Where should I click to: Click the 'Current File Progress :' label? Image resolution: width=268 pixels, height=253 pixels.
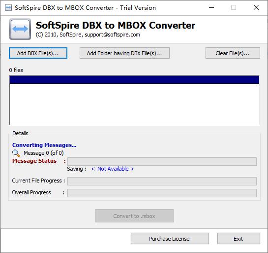tap(38, 181)
